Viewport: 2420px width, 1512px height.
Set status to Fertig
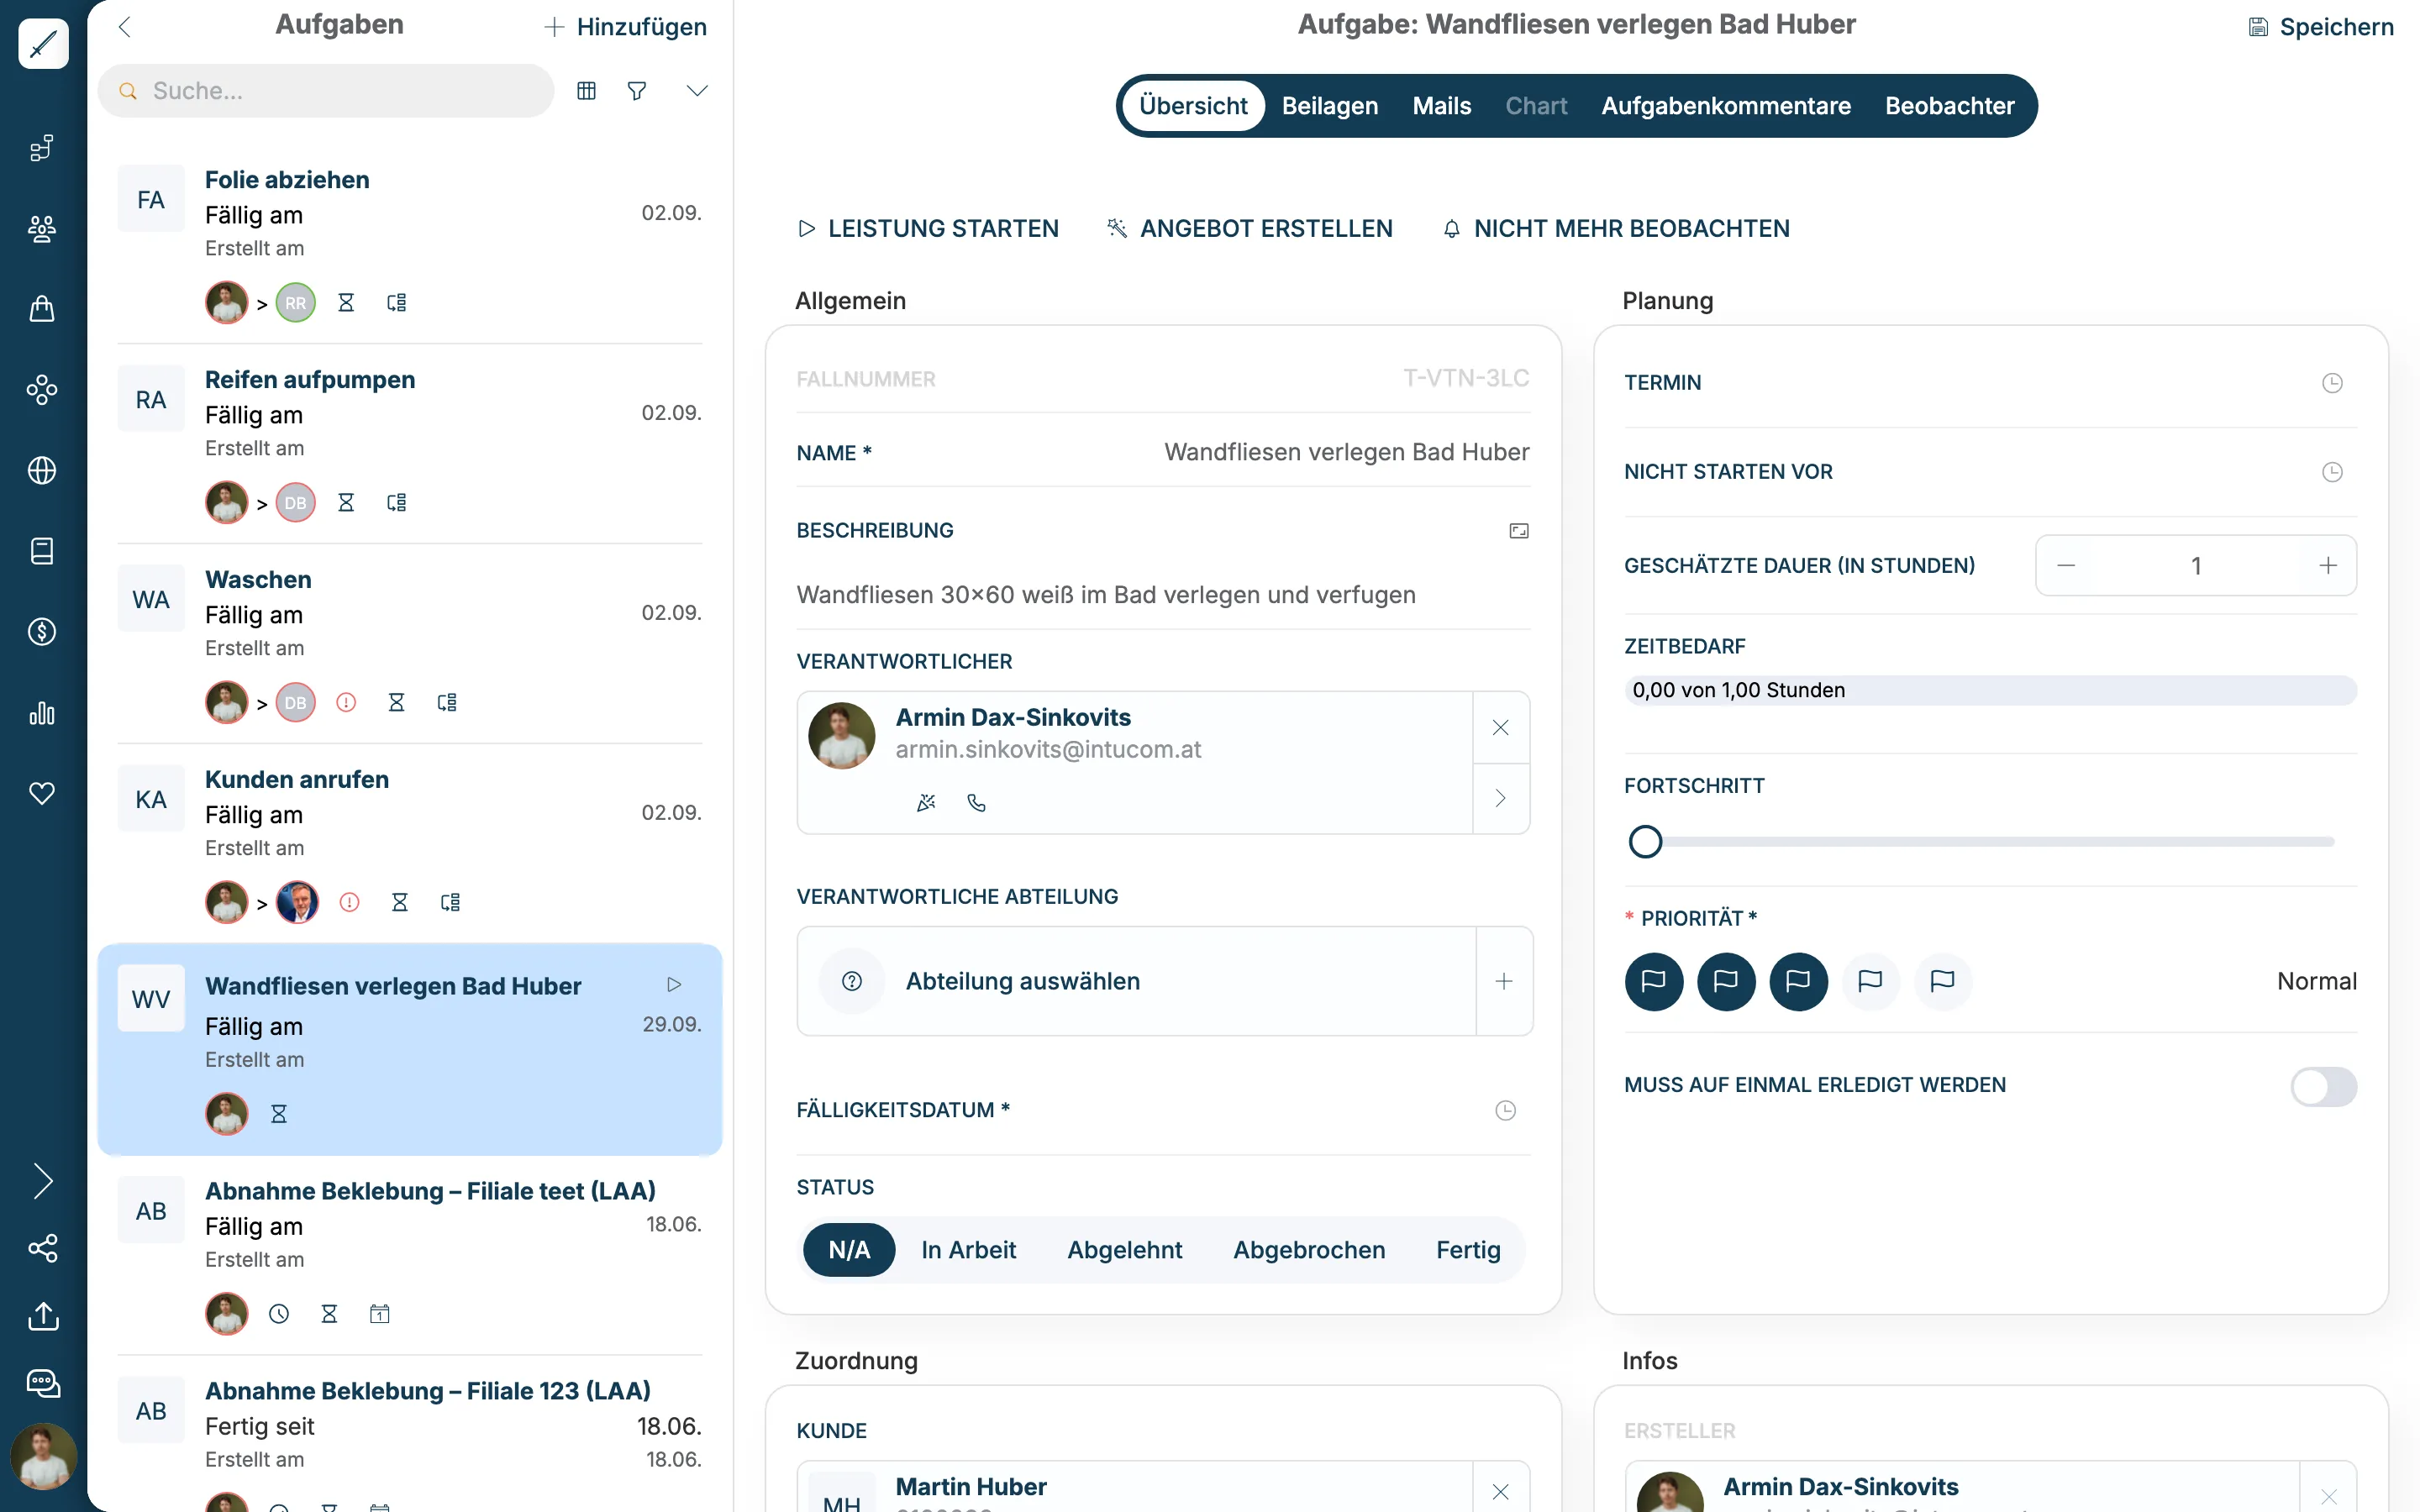[x=1468, y=1250]
